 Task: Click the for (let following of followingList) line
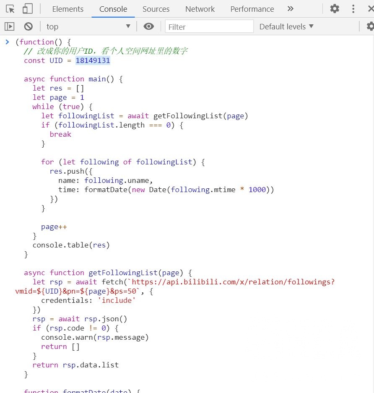[x=123, y=162]
